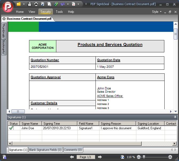This screenshot has height=161, width=179.
Task: Click the bottom tab strip right arrow
Action: (175, 150)
